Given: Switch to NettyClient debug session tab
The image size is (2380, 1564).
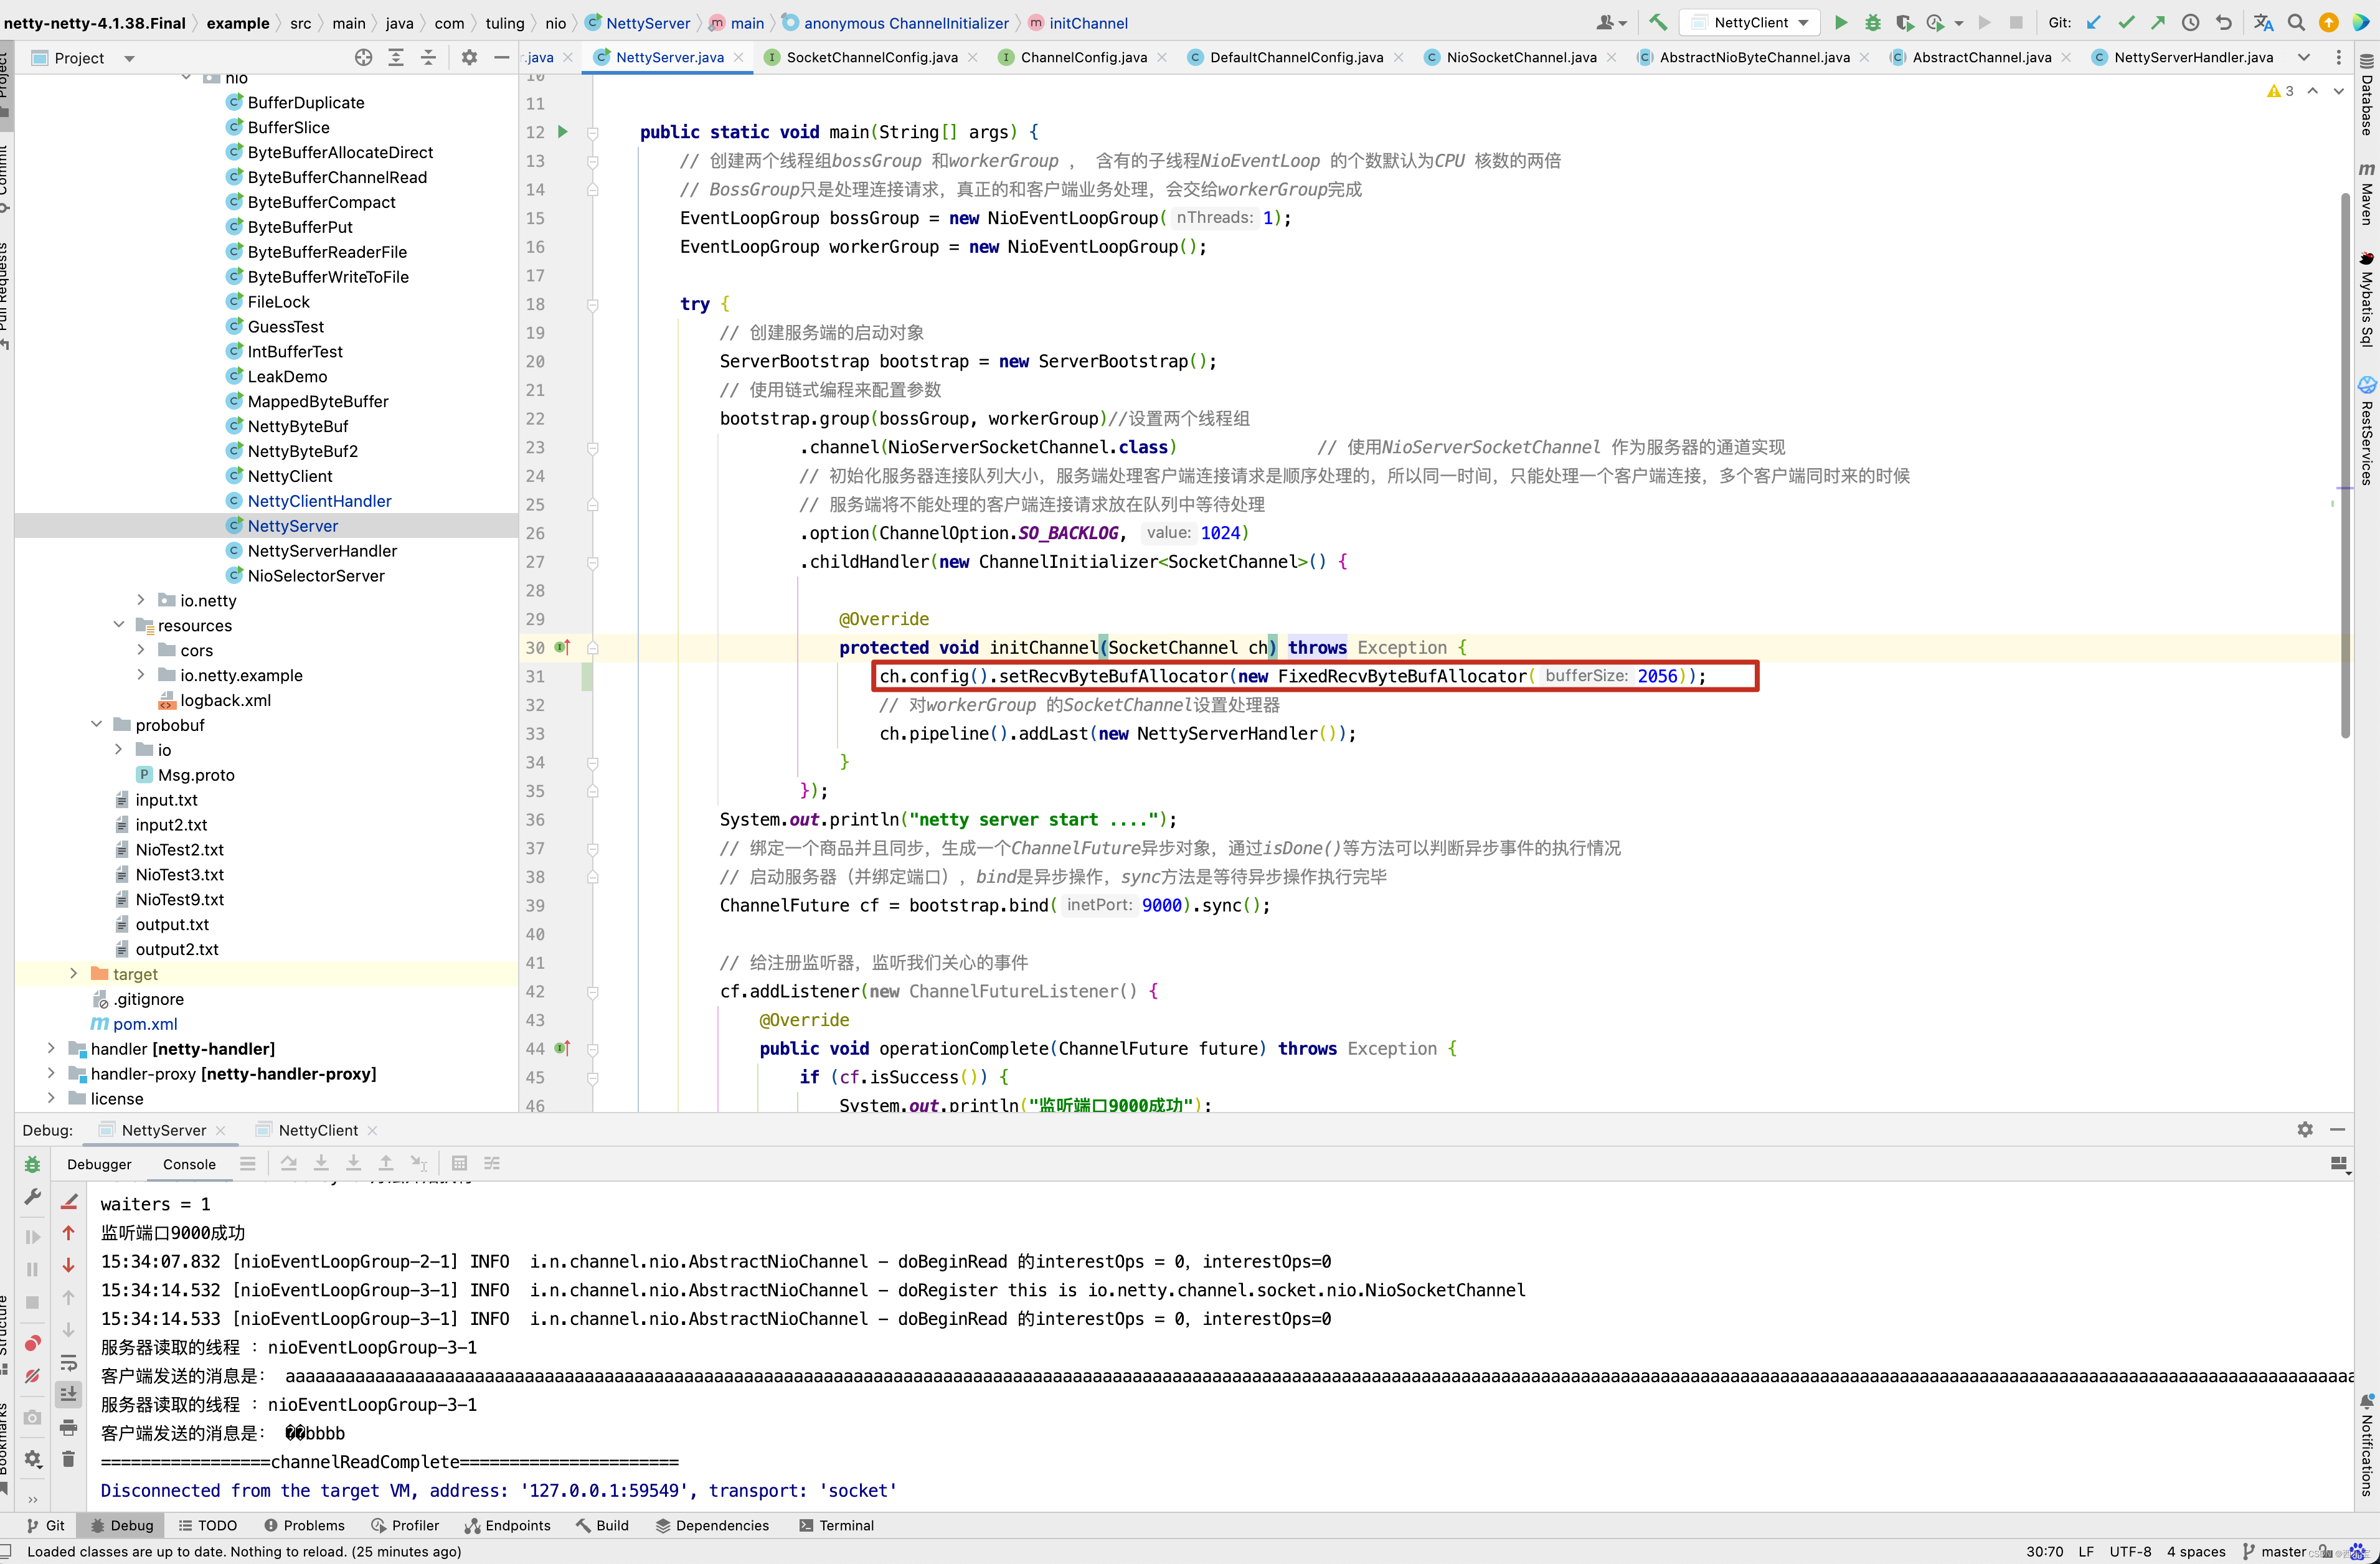Looking at the screenshot, I should point(317,1130).
